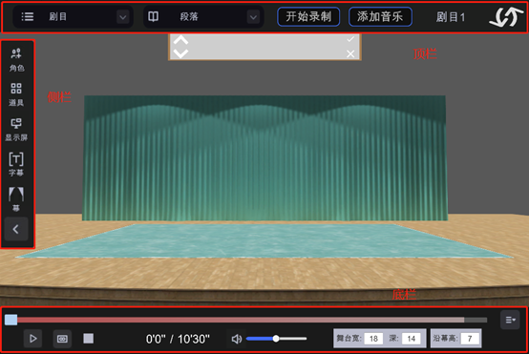Mute via the speaker volume icon
Image resolution: width=529 pixels, height=354 pixels.
[237, 339]
